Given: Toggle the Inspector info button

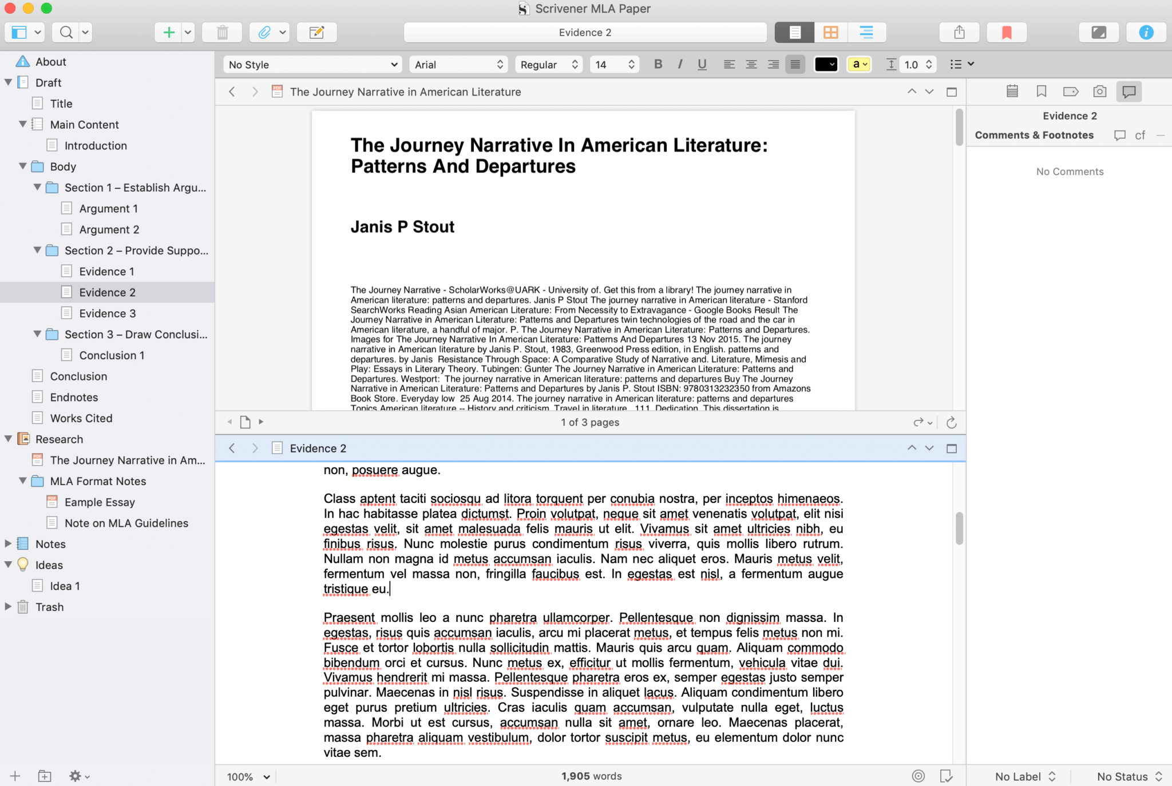Looking at the screenshot, I should 1146,32.
